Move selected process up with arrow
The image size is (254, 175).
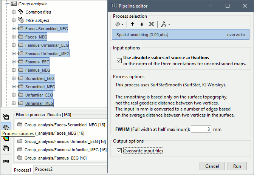pyautogui.click(x=133, y=24)
